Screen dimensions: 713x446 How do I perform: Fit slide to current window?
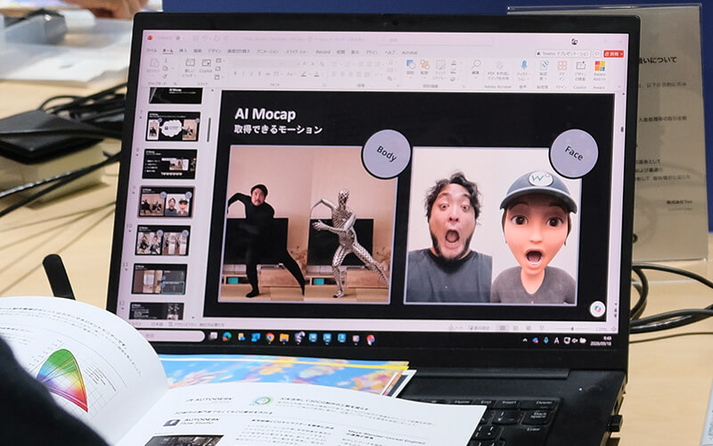click(x=613, y=329)
